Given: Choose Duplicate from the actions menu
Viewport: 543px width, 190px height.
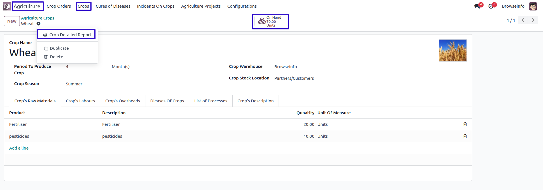Looking at the screenshot, I should [x=59, y=48].
